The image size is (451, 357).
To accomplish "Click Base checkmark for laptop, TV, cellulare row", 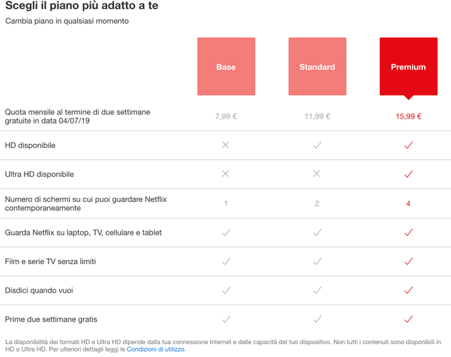I will pyautogui.click(x=225, y=233).
